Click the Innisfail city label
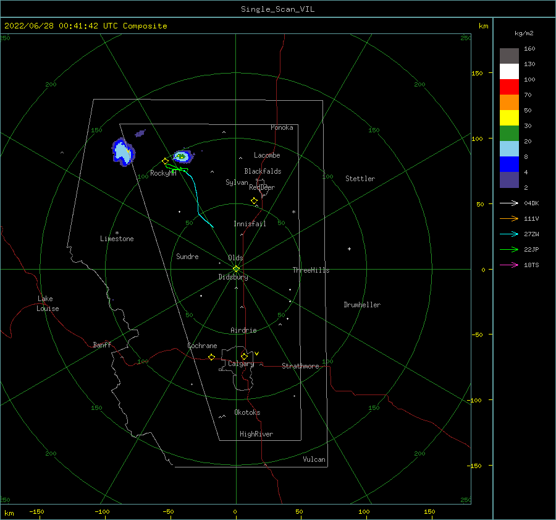This screenshot has width=556, height=520. (x=250, y=224)
